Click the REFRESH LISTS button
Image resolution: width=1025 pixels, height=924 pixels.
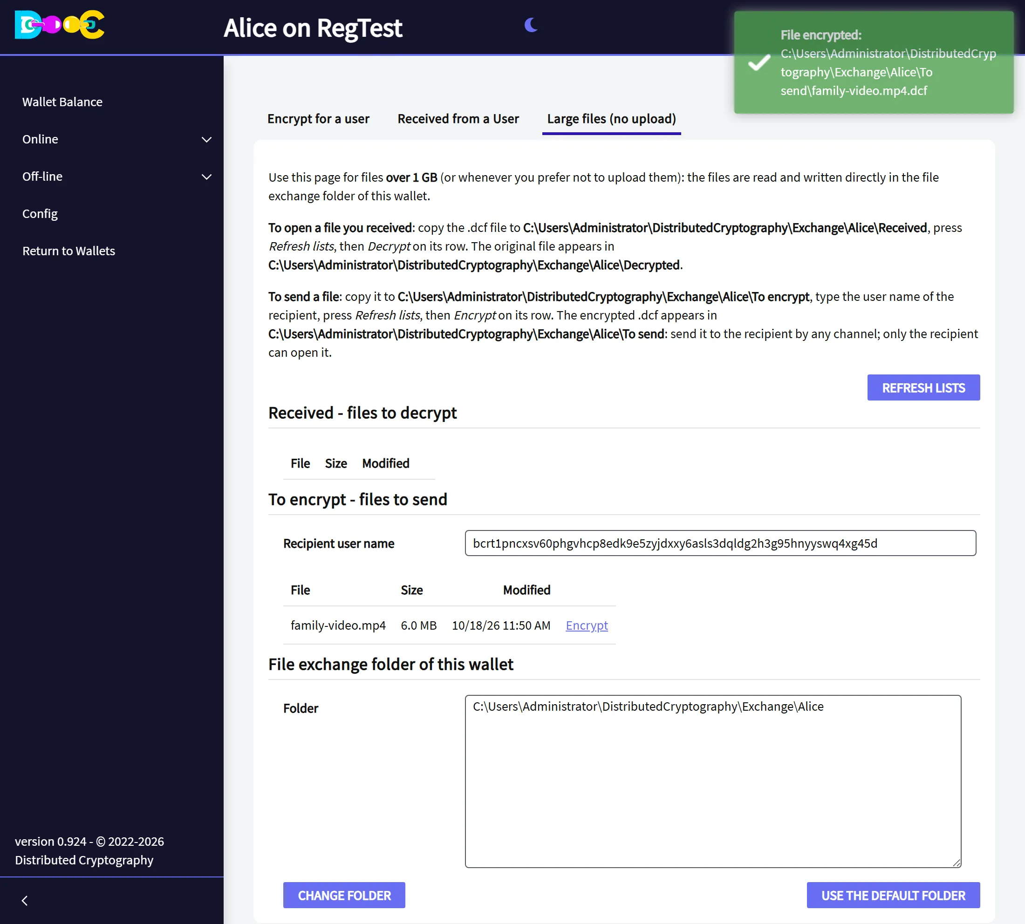click(x=923, y=387)
